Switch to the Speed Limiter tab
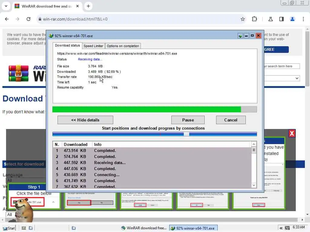The width and height of the screenshot is (310, 232). pyautogui.click(x=93, y=46)
